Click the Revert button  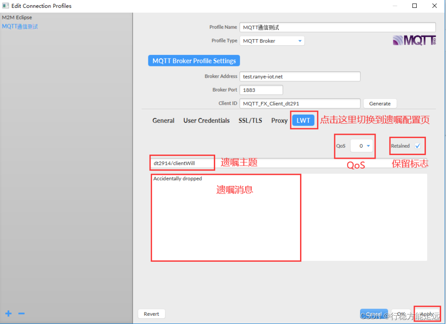[x=151, y=314]
